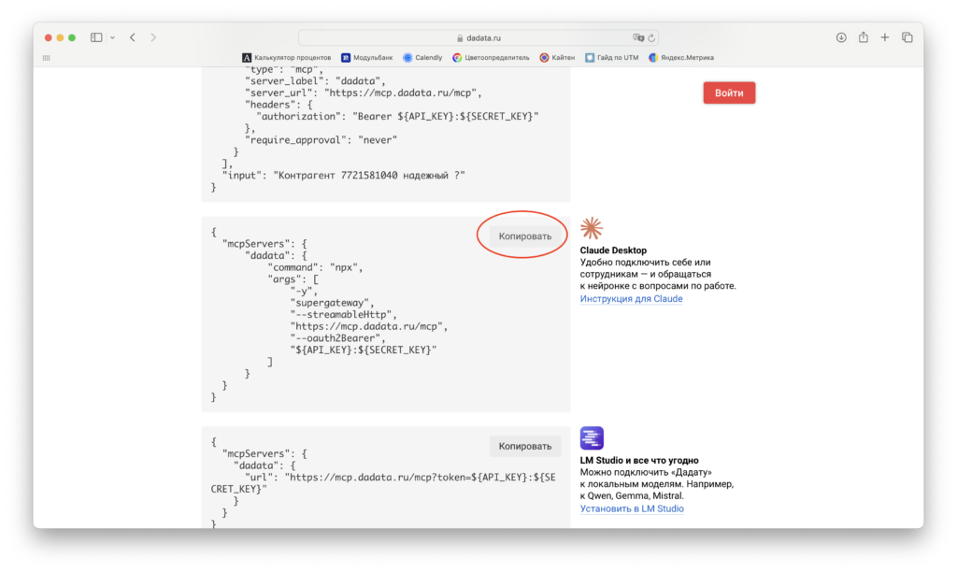Reload the page with refresh icon

pos(651,37)
